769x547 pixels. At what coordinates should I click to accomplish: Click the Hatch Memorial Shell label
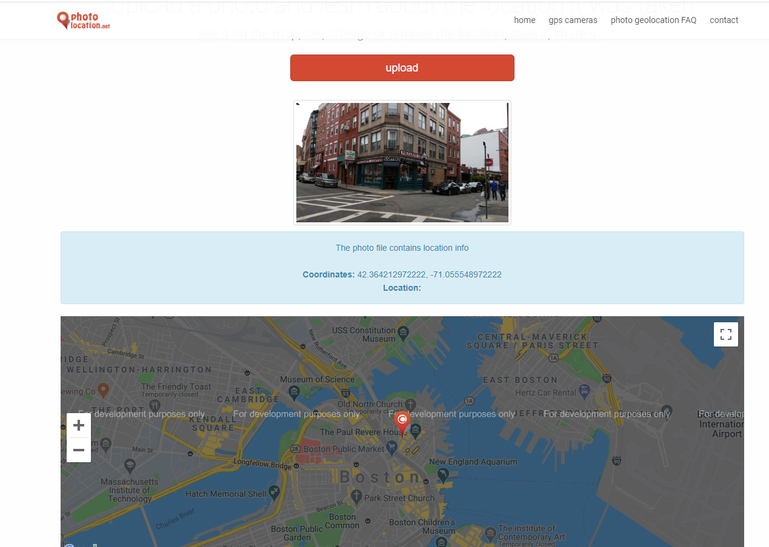(x=225, y=494)
